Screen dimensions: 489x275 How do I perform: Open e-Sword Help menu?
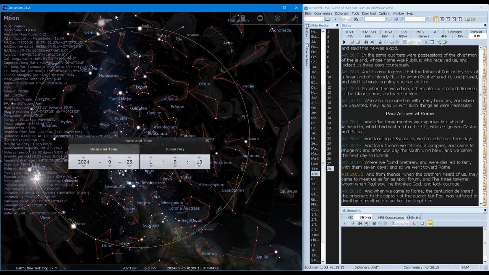click(410, 13)
